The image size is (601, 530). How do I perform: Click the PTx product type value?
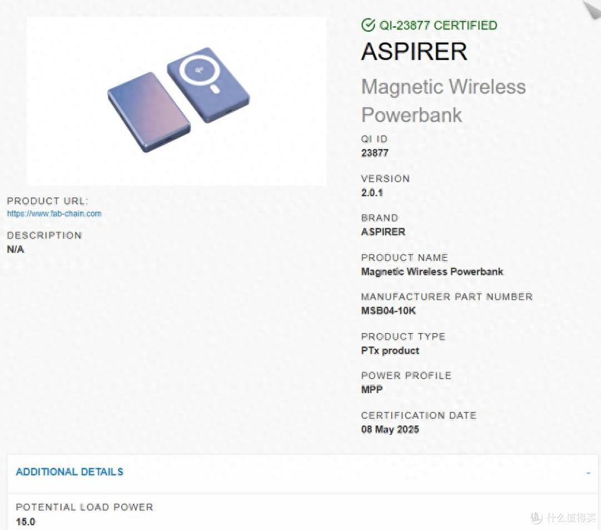390,350
